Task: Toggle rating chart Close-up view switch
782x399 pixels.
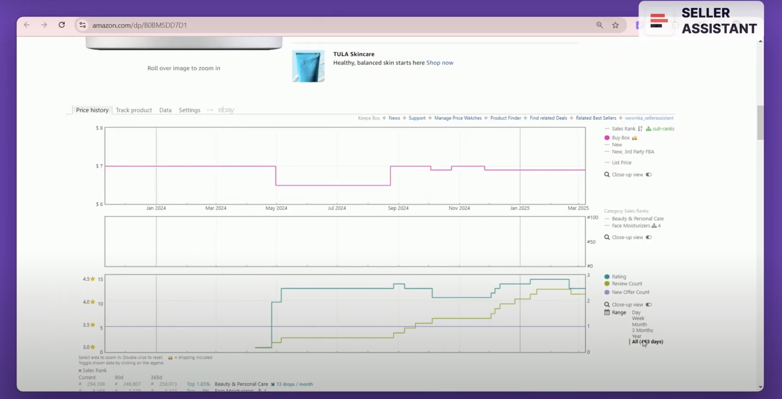Action: tap(649, 305)
